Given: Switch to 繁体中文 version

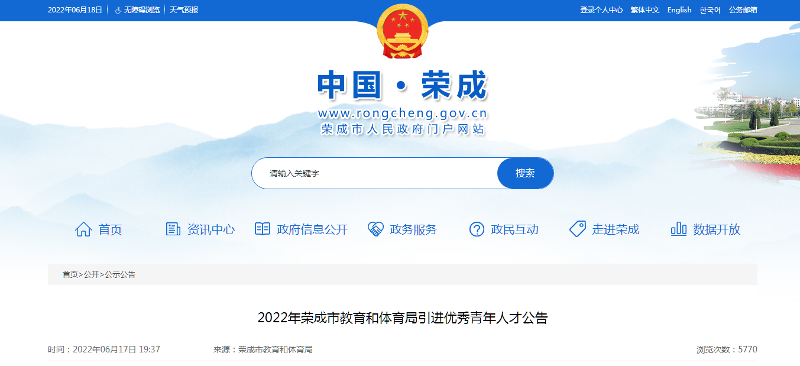Looking at the screenshot, I should pyautogui.click(x=645, y=10).
